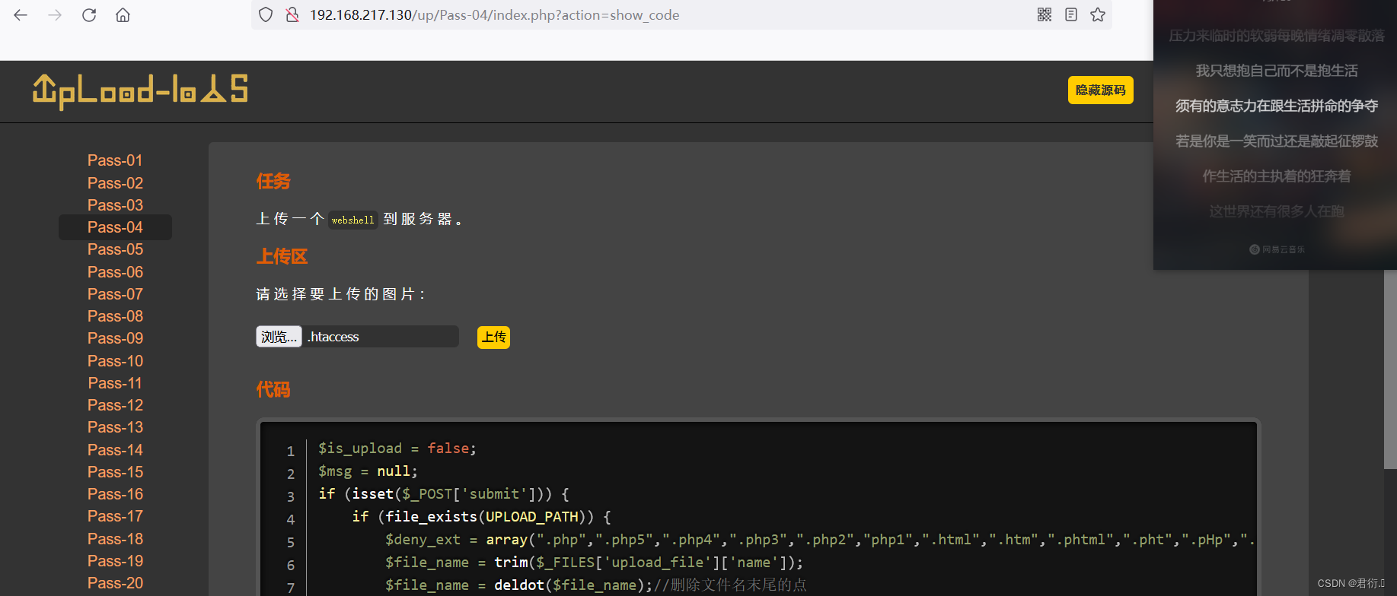Click lyric line 我只想抱自己而不是抱生活

tap(1277, 71)
